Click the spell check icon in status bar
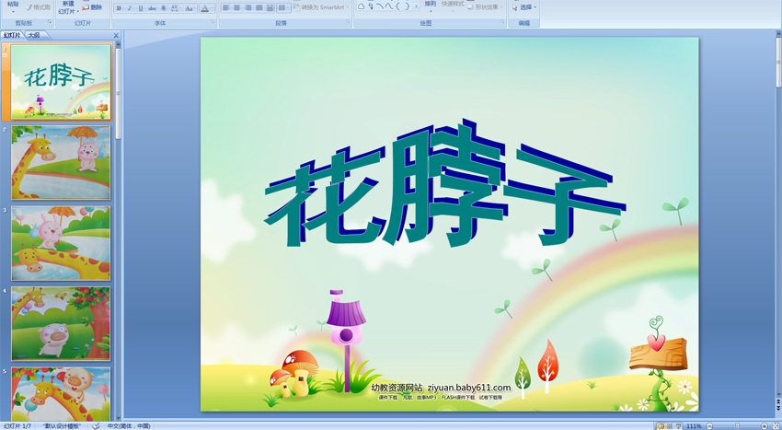 click(x=97, y=426)
